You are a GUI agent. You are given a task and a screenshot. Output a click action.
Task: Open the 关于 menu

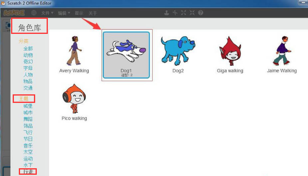[x=93, y=13]
